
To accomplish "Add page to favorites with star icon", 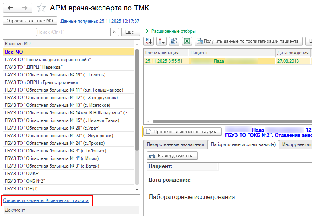I will pos(41,8).
